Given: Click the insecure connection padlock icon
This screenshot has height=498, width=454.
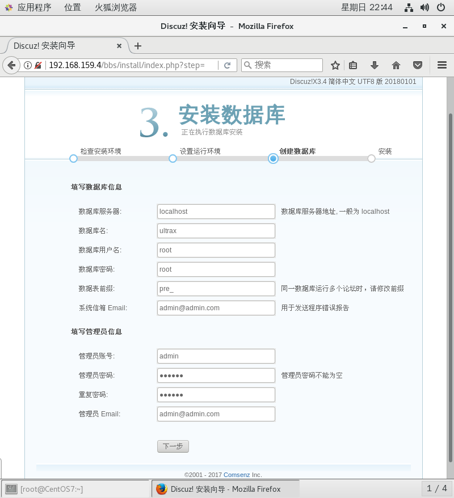Looking at the screenshot, I should 38,65.
